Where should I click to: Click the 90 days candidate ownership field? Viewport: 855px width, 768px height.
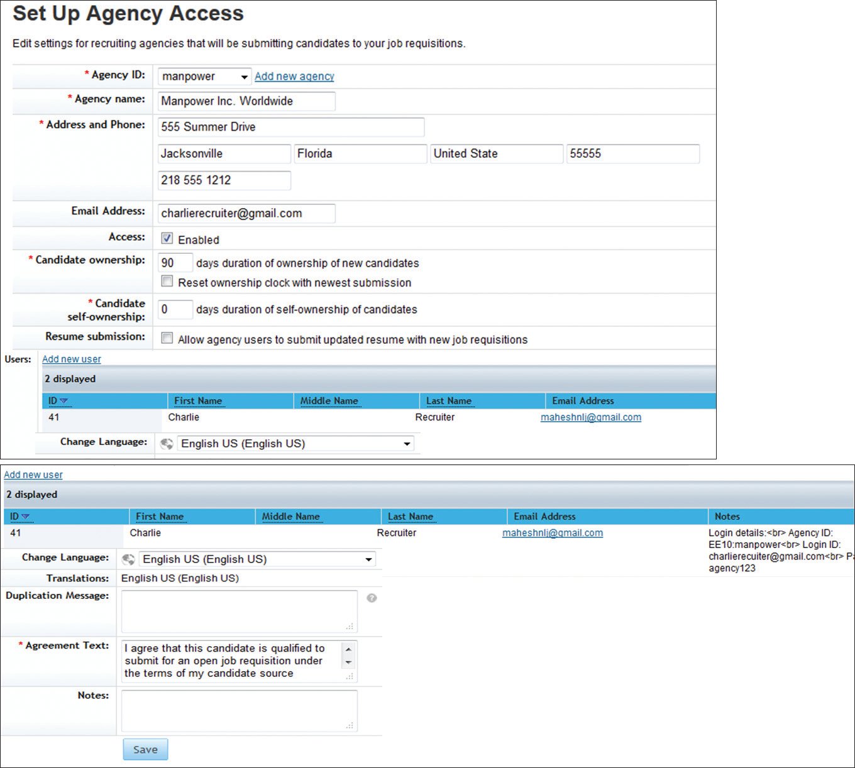coord(175,263)
